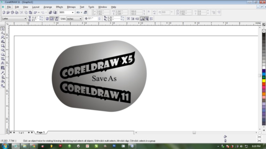Open the zoom level 300% dropdown
The width and height of the screenshot is (266, 149).
tap(73, 12)
